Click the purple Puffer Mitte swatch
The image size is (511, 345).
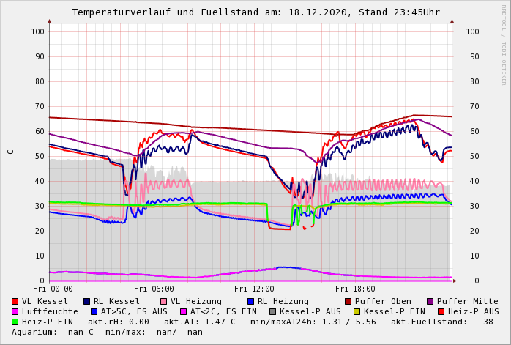[430, 301]
